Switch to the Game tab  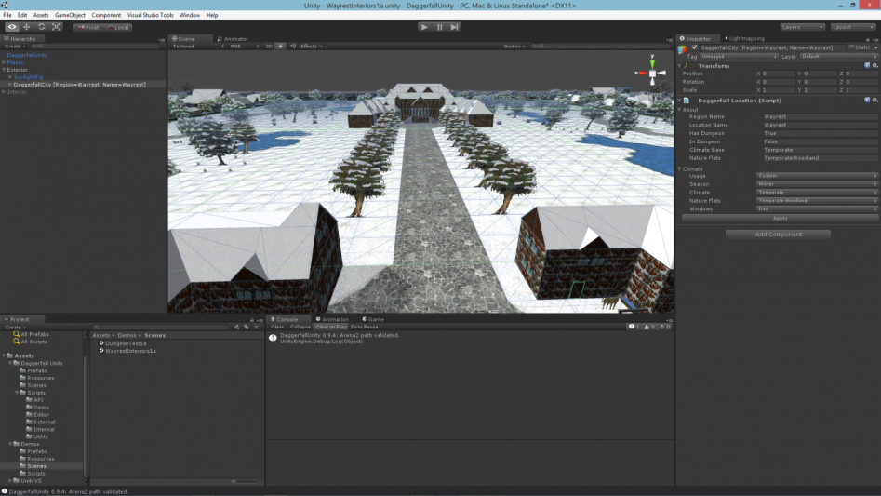(x=373, y=319)
